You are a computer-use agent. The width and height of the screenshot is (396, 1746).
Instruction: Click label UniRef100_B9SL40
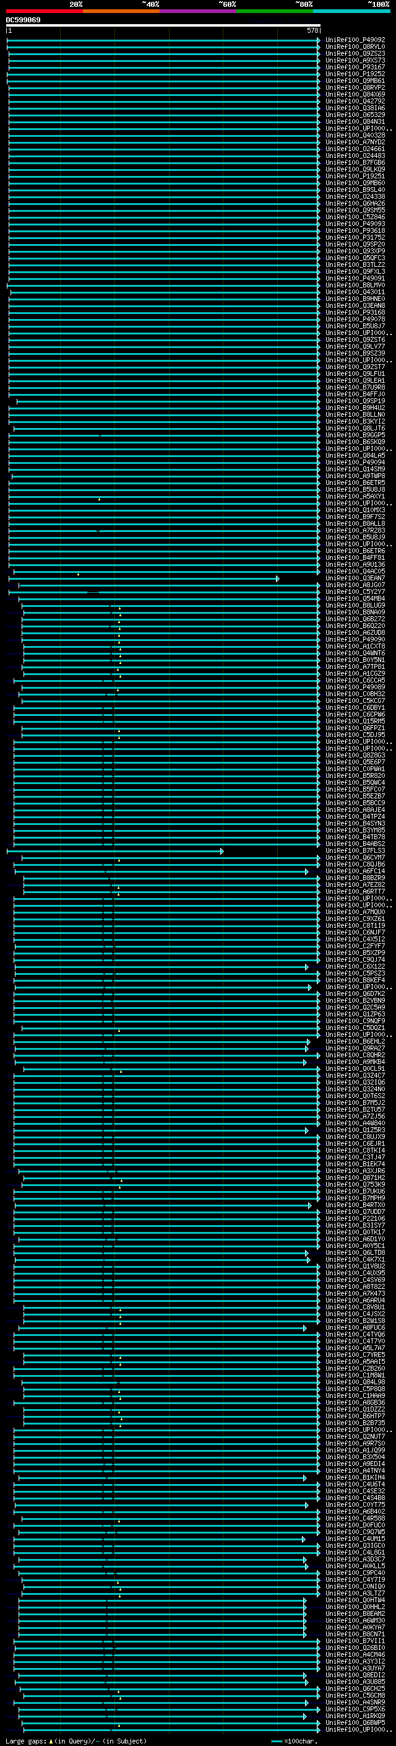355,190
